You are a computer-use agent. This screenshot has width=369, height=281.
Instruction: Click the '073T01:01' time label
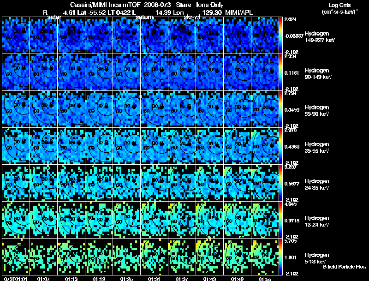pyautogui.click(x=16, y=279)
